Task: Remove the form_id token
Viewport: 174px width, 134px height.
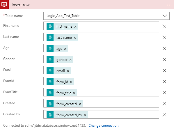Action: click(71, 82)
